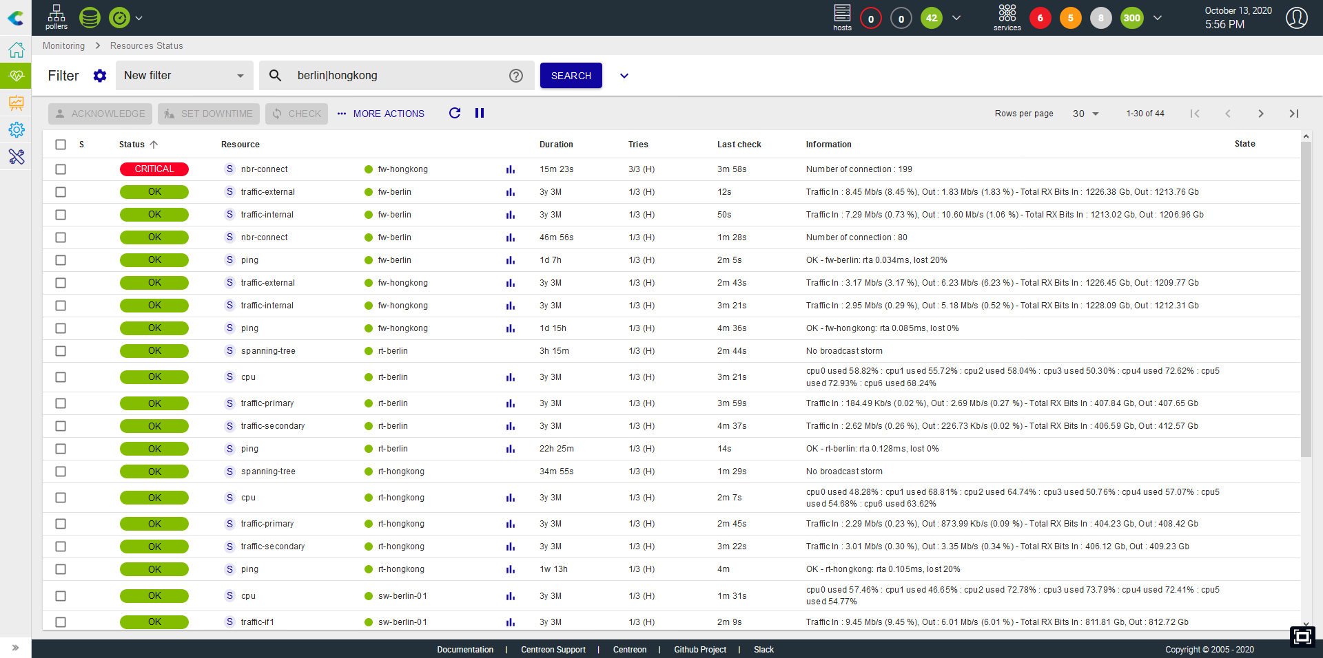
Task: Sort by the Status column
Action: pyautogui.click(x=139, y=145)
